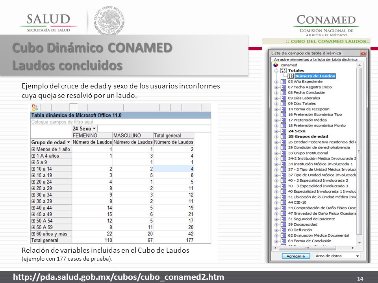Open the pda.salud.gob.mx cubo_conamed2 link

pos(119,277)
